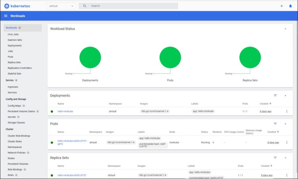
Task: Click namespaced badge next to Secrets
Action: pos(18,117)
